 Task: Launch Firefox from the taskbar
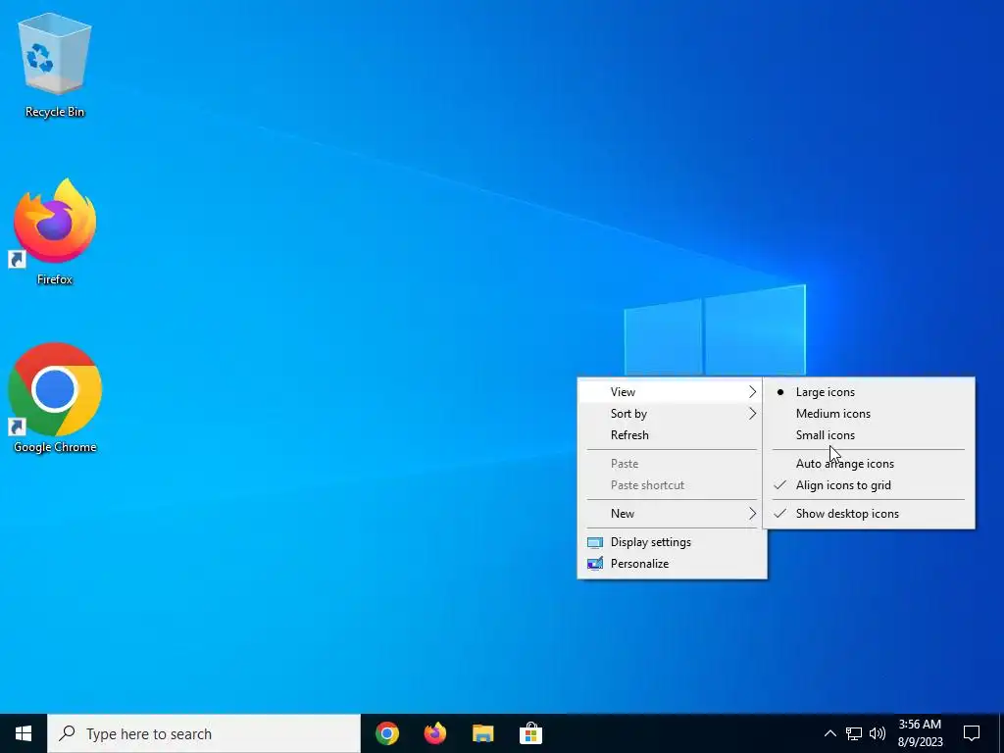pyautogui.click(x=434, y=733)
